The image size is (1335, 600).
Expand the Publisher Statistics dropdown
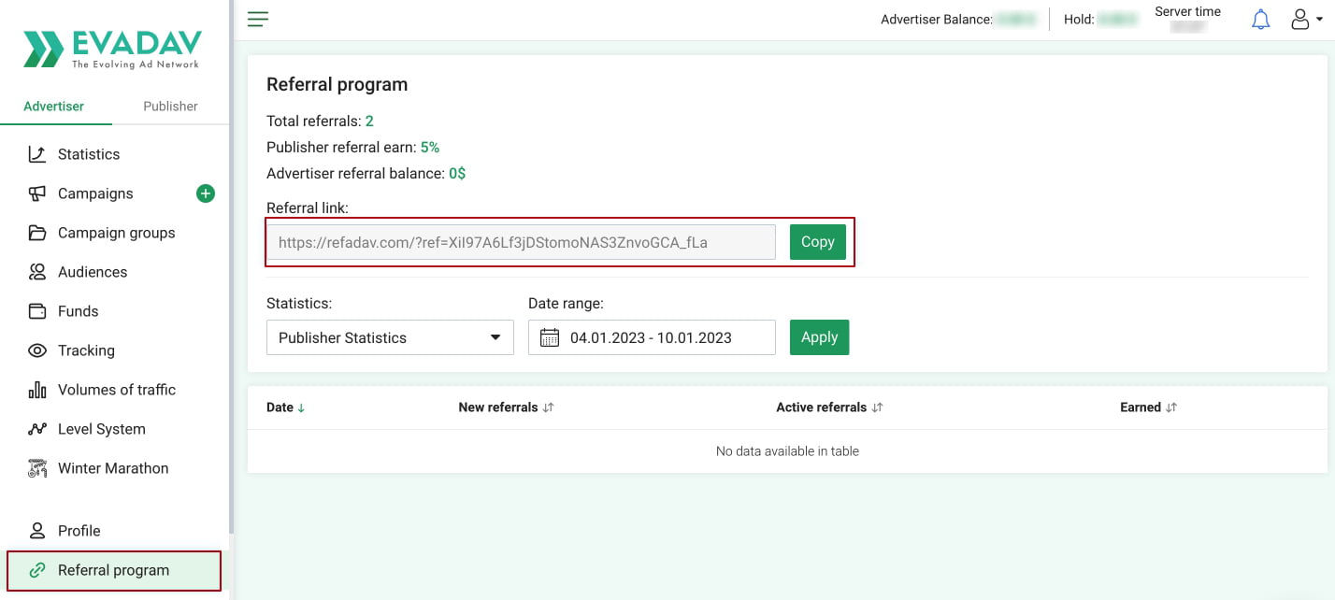(390, 337)
